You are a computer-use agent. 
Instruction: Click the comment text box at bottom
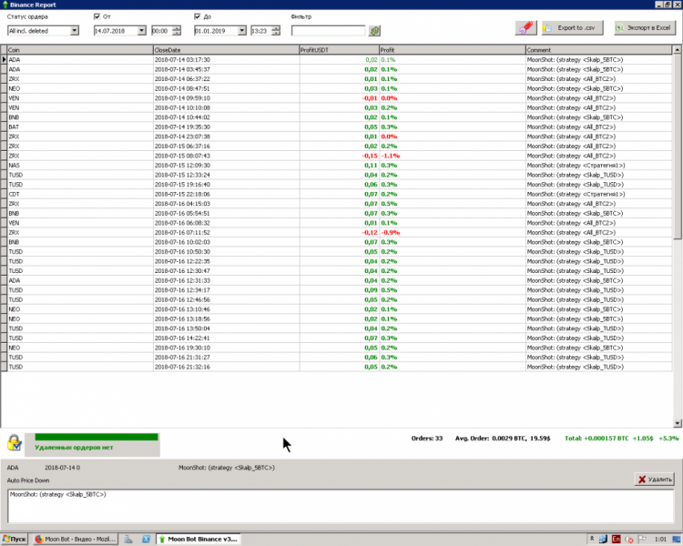[341, 506]
